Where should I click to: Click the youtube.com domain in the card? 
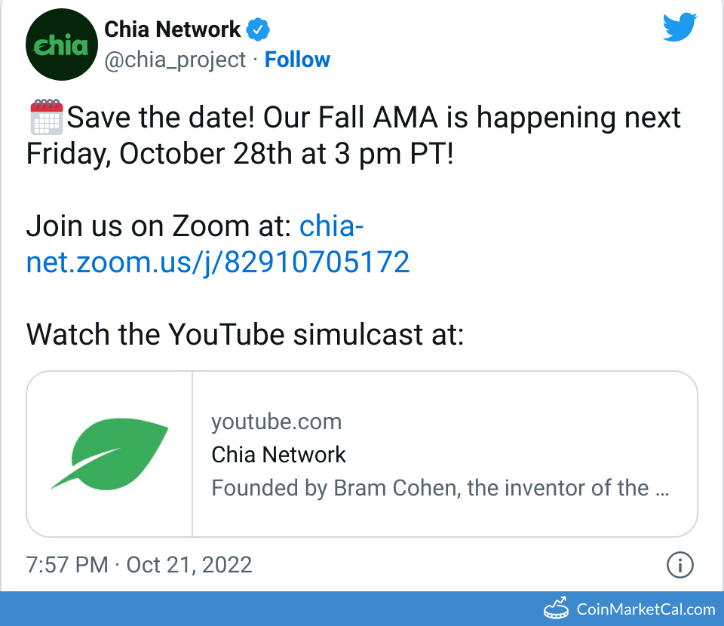coord(276,422)
